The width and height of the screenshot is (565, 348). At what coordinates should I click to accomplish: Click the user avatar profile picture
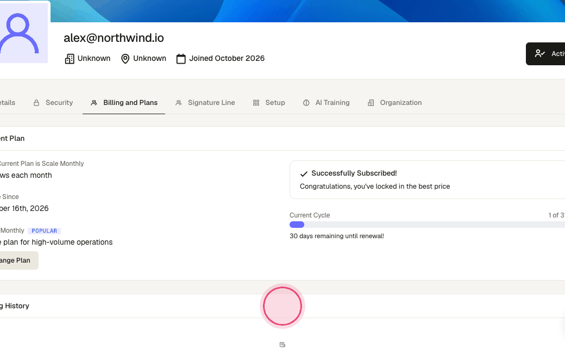coord(24,33)
